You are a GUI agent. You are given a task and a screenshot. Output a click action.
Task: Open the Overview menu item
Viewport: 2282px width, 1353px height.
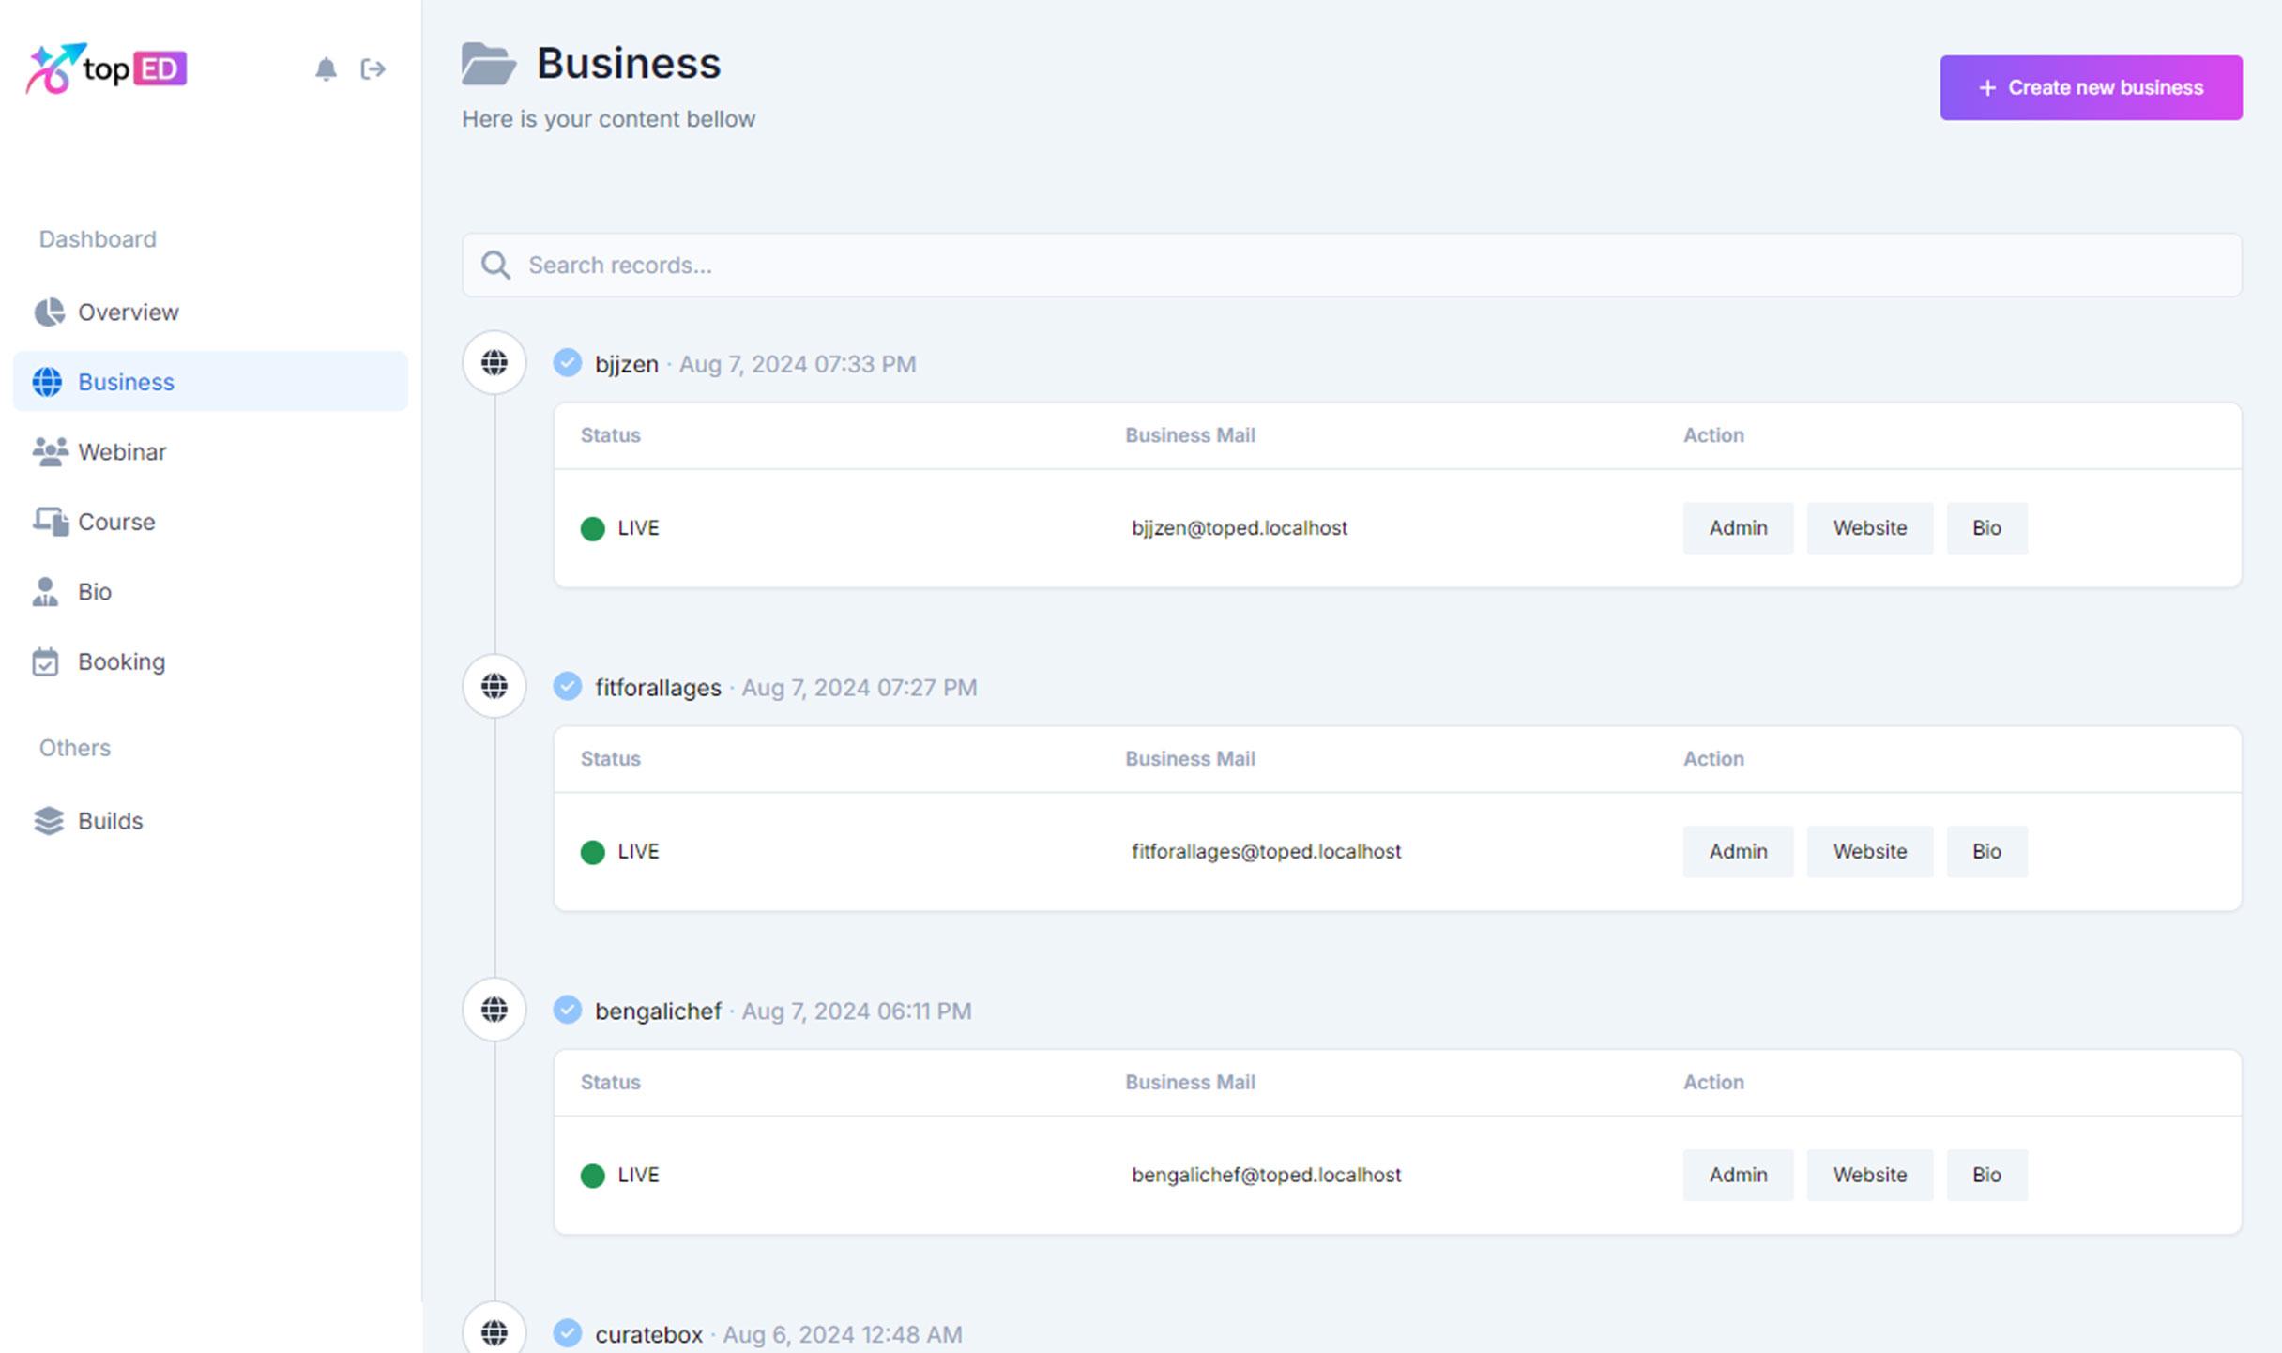click(210, 312)
